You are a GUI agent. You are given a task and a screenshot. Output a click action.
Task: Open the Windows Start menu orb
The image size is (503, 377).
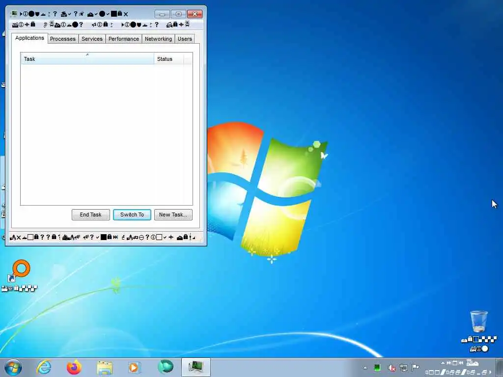point(13,367)
